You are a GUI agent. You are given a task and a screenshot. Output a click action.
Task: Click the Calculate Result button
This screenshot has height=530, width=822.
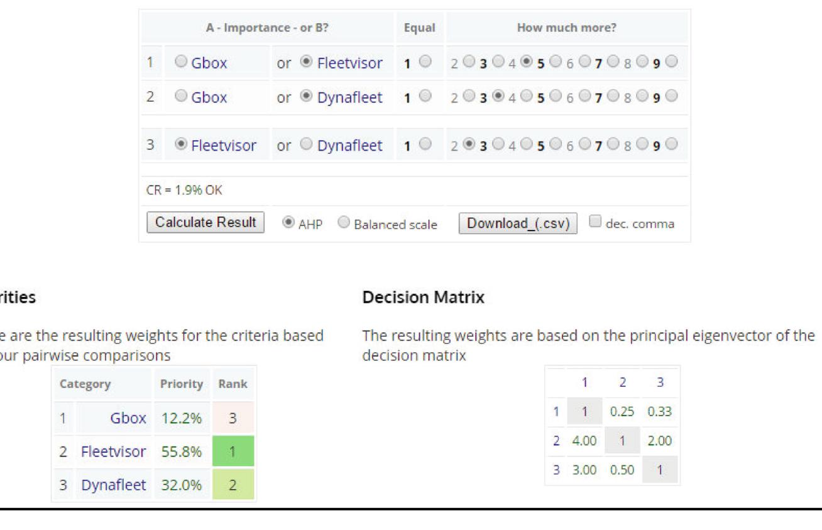[205, 222]
